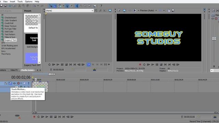Open the Tools menu
This screenshot has width=219, height=123.
(x=20, y=1)
